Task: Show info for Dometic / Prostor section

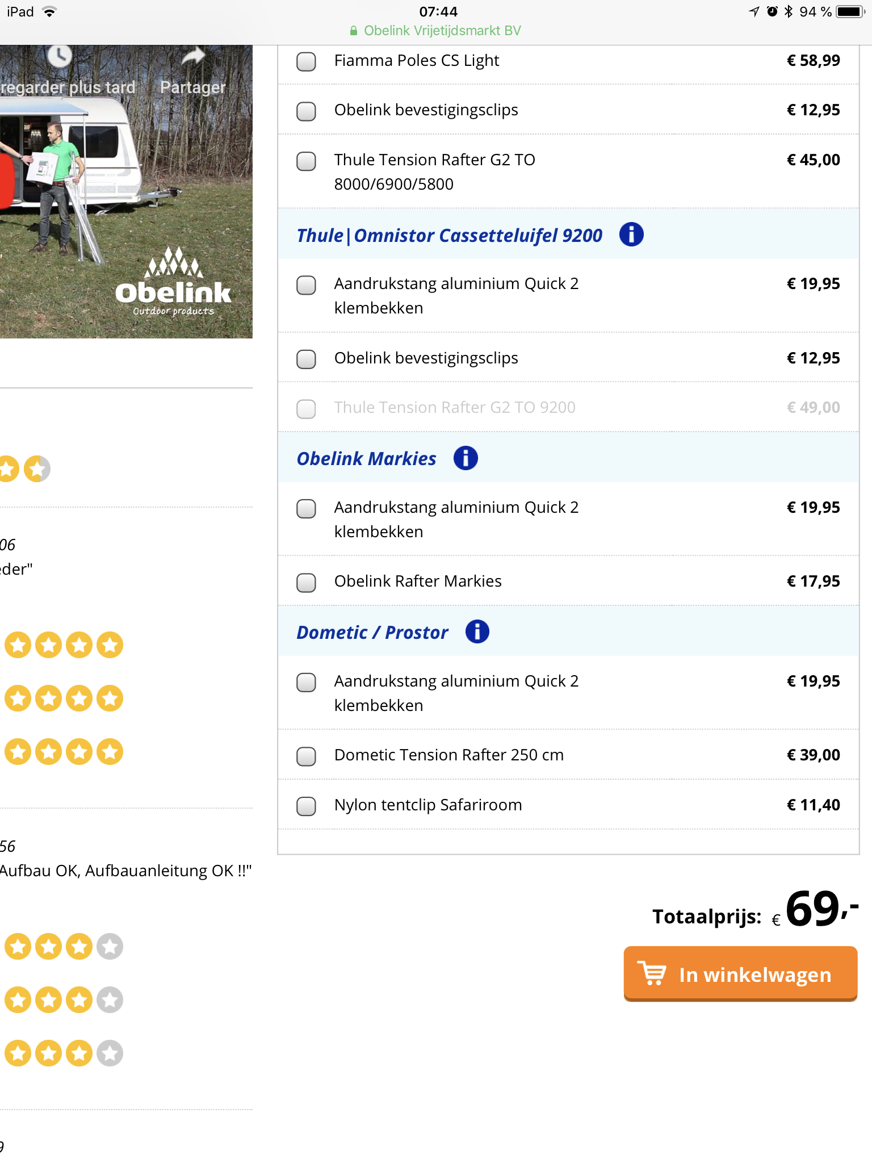Action: point(477,631)
